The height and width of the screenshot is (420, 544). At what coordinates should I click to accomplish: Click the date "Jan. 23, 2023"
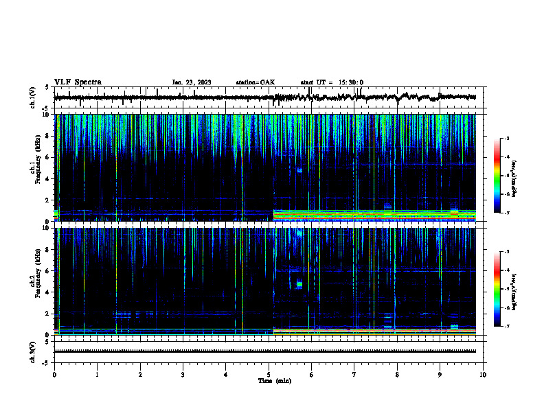point(192,82)
